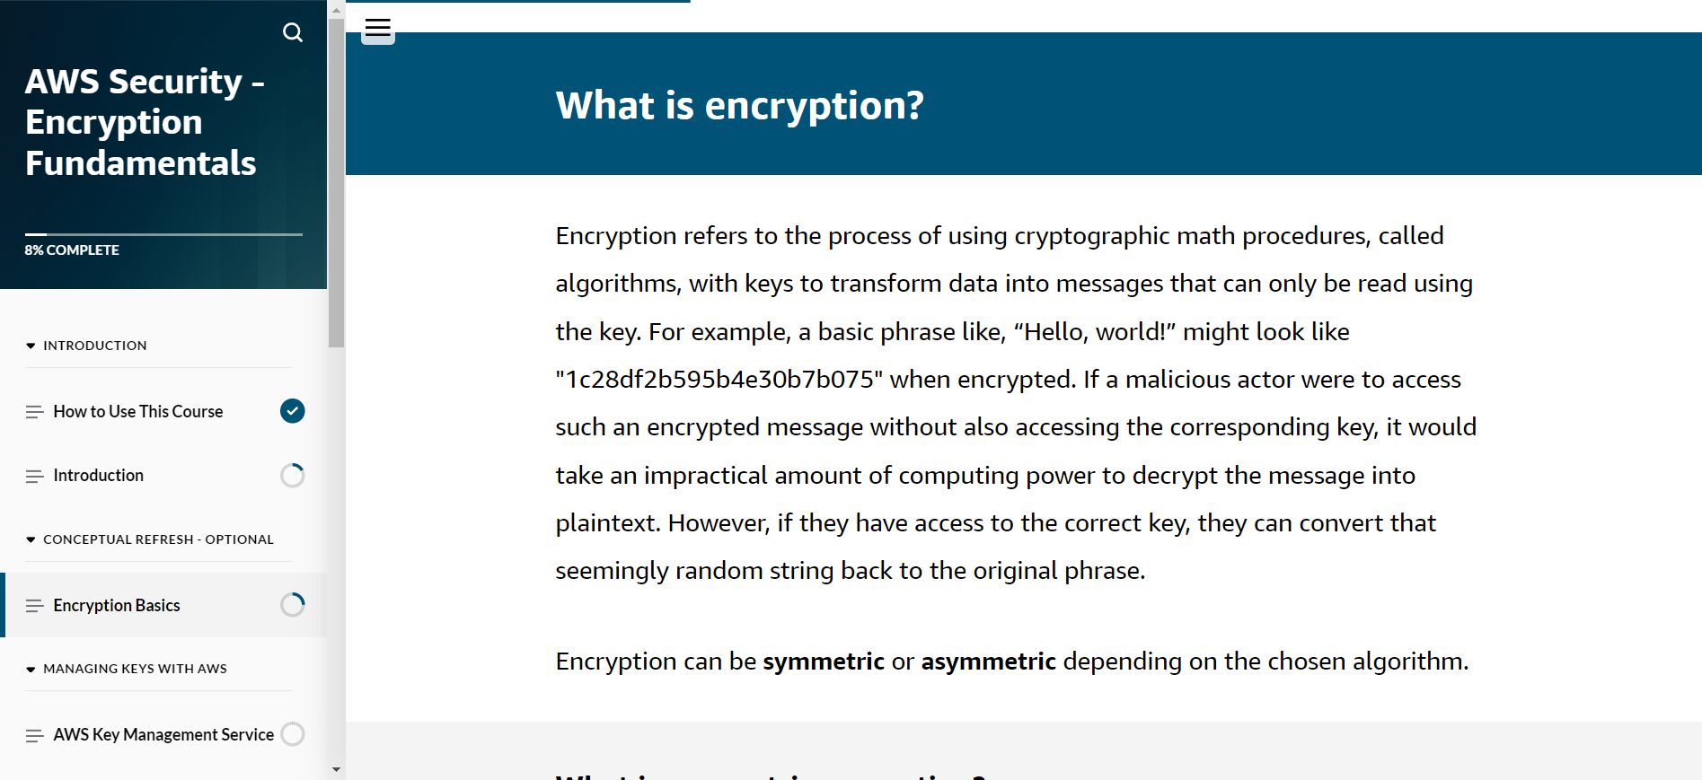This screenshot has width=1702, height=780.
Task: Click the 8% COMPLETE progress bar
Action: tap(72, 242)
